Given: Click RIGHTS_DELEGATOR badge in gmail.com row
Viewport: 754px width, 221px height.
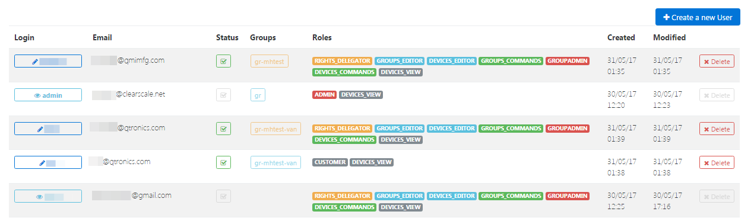Looking at the screenshot, I should click(x=342, y=196).
